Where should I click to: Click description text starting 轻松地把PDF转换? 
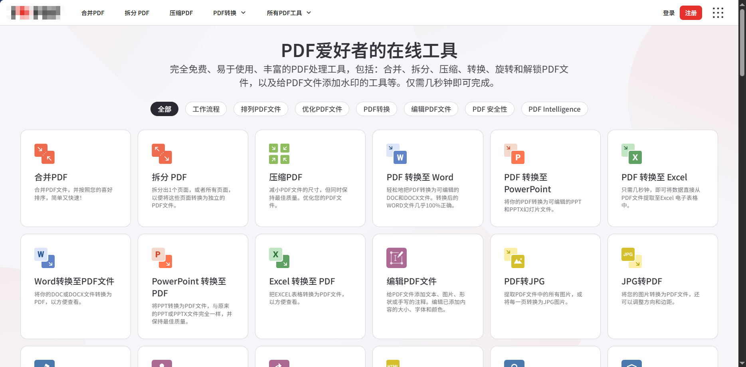423,198
